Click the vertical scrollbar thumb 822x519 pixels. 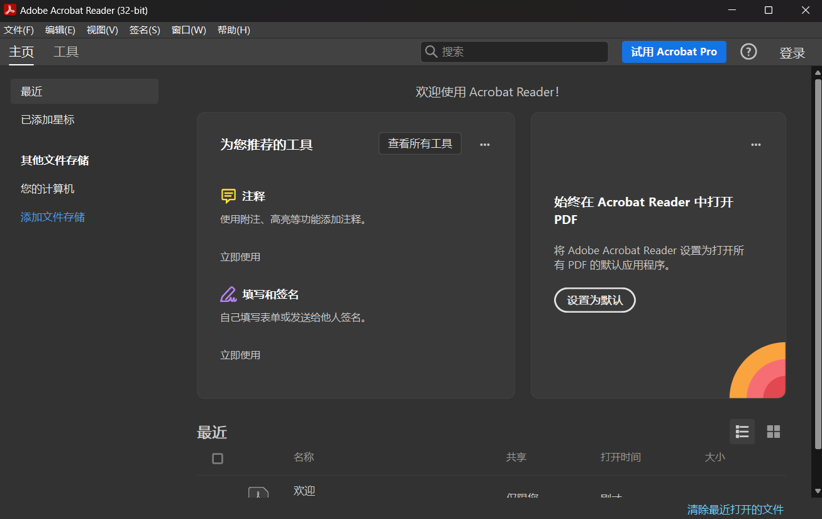click(818, 263)
